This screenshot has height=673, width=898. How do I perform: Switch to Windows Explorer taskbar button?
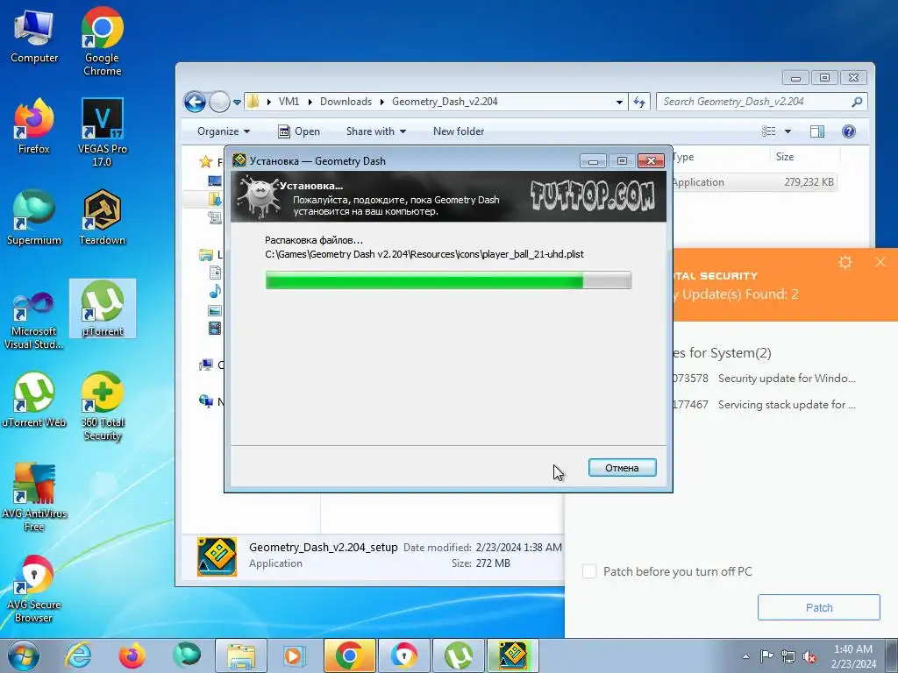(241, 655)
